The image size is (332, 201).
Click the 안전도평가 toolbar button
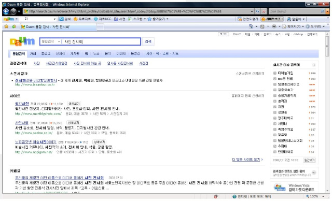click(x=248, y=19)
